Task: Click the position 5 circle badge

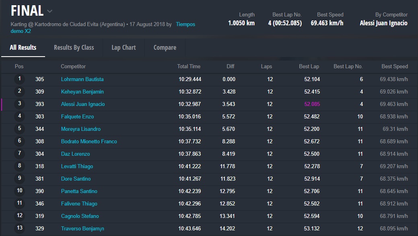Action: (19, 129)
